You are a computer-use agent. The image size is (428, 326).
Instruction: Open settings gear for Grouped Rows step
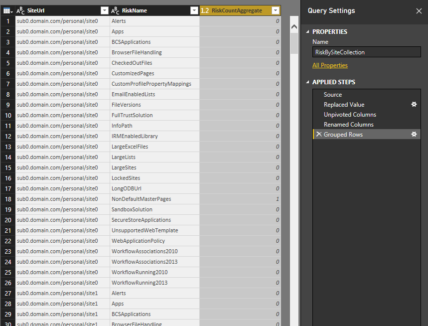click(414, 135)
